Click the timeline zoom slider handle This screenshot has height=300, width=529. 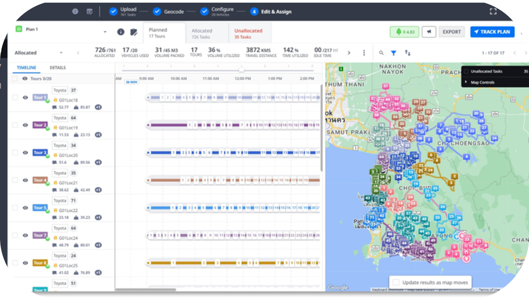click(241, 70)
